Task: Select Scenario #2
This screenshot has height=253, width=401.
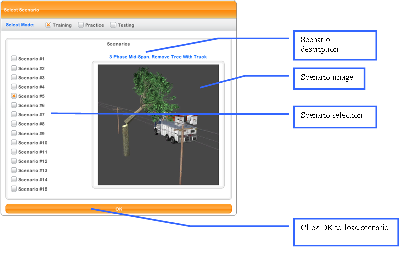Action: coord(14,68)
